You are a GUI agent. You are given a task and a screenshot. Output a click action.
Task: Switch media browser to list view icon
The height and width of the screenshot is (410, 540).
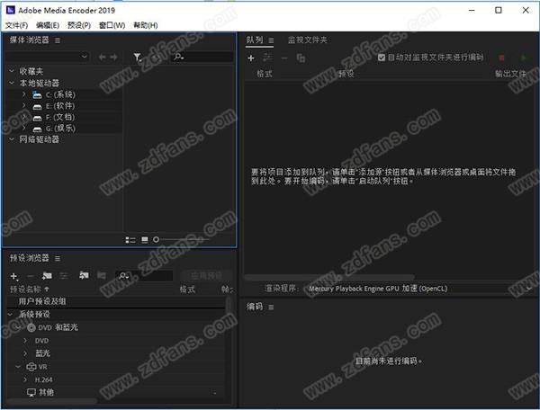tap(130, 240)
